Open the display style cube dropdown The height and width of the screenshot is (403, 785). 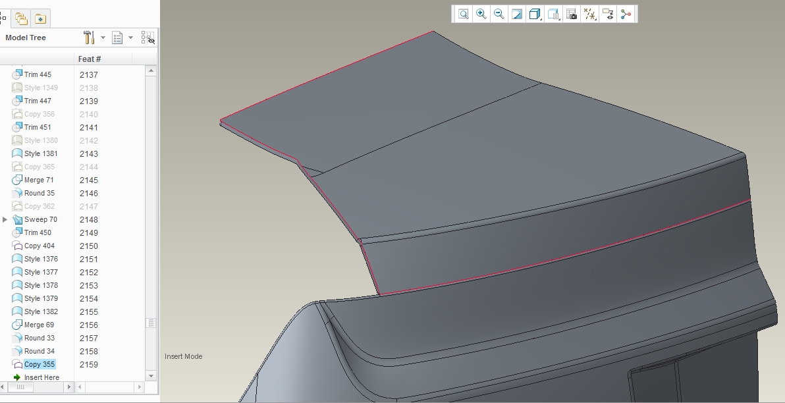click(535, 14)
